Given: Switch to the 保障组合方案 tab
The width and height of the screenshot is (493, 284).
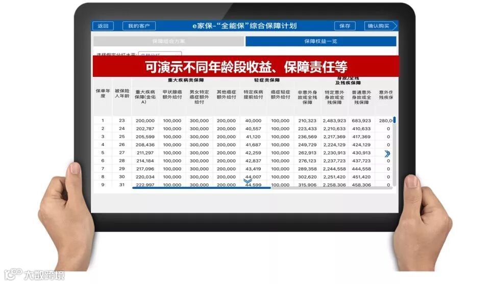Looking at the screenshot, I should [x=168, y=41].
